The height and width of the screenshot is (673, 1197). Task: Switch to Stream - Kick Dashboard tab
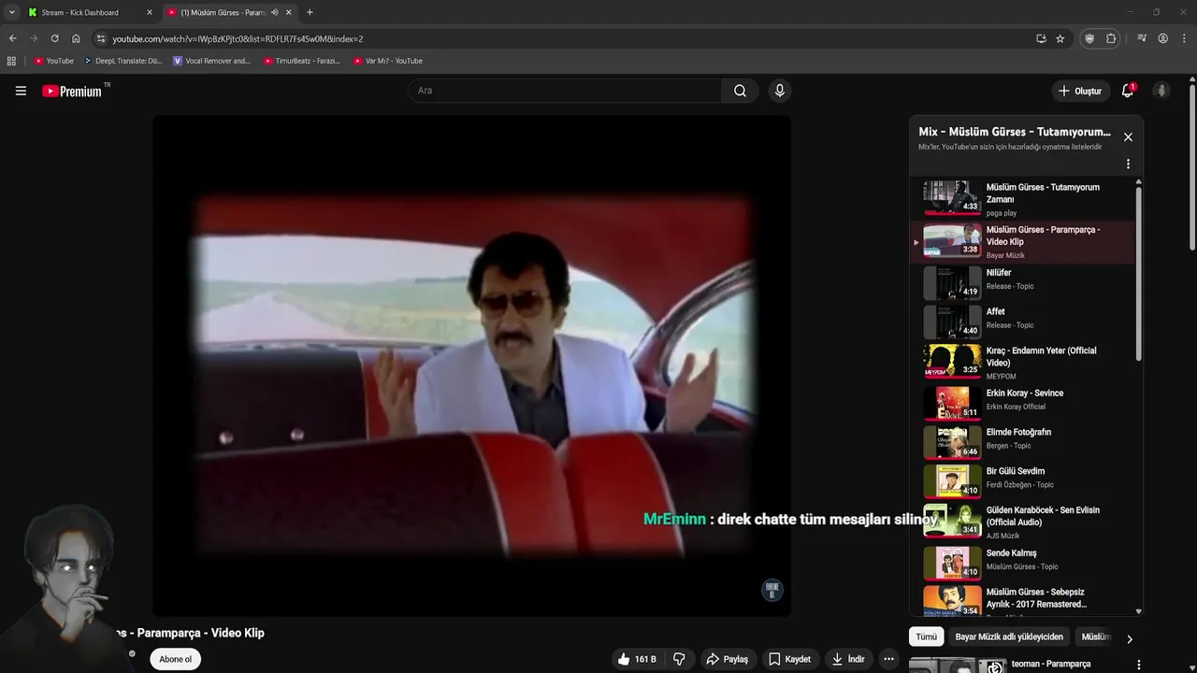tap(90, 12)
